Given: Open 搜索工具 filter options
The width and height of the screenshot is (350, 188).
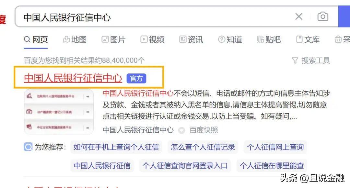Looking at the screenshot, I should coord(311,61).
